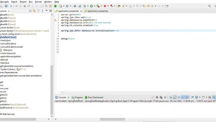The height and width of the screenshot is (122, 216).
Task: Toggle Show Console on standard error change
Action: [x=187, y=97]
